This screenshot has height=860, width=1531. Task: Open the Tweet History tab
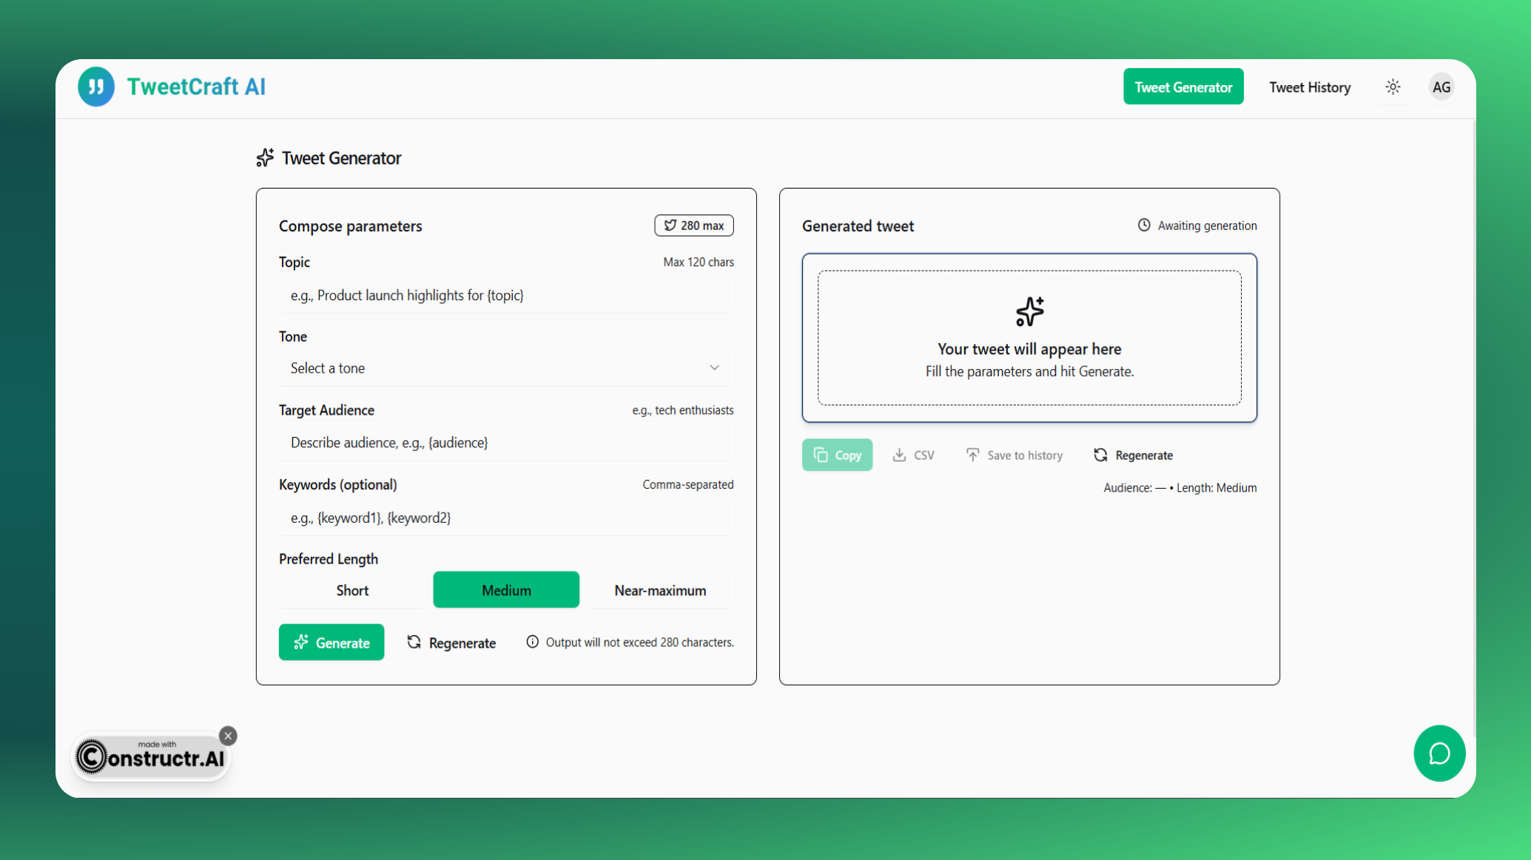[x=1309, y=87]
